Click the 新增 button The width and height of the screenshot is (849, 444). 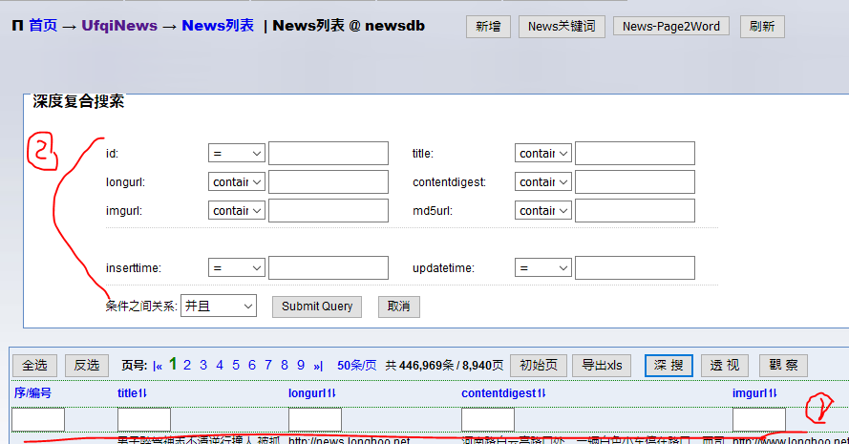488,27
